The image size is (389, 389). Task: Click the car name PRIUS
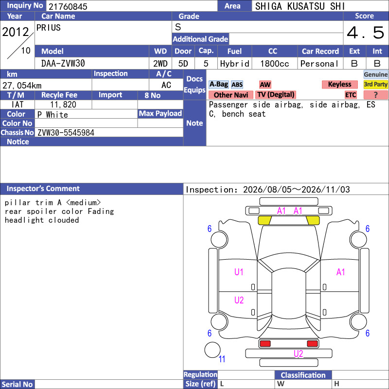[48, 28]
